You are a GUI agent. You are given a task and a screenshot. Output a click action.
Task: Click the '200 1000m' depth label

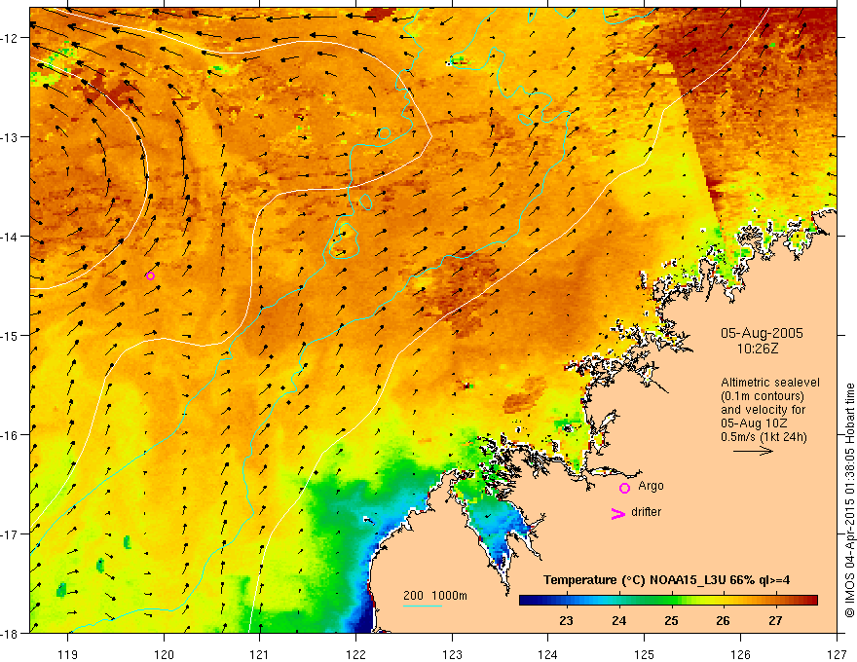[x=435, y=596]
